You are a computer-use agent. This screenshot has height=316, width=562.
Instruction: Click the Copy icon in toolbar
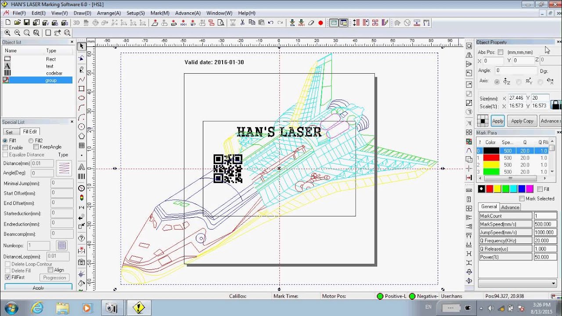click(252, 22)
